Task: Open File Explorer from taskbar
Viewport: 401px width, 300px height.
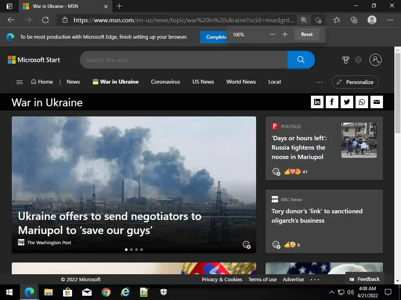Action: pyautogui.click(x=48, y=292)
